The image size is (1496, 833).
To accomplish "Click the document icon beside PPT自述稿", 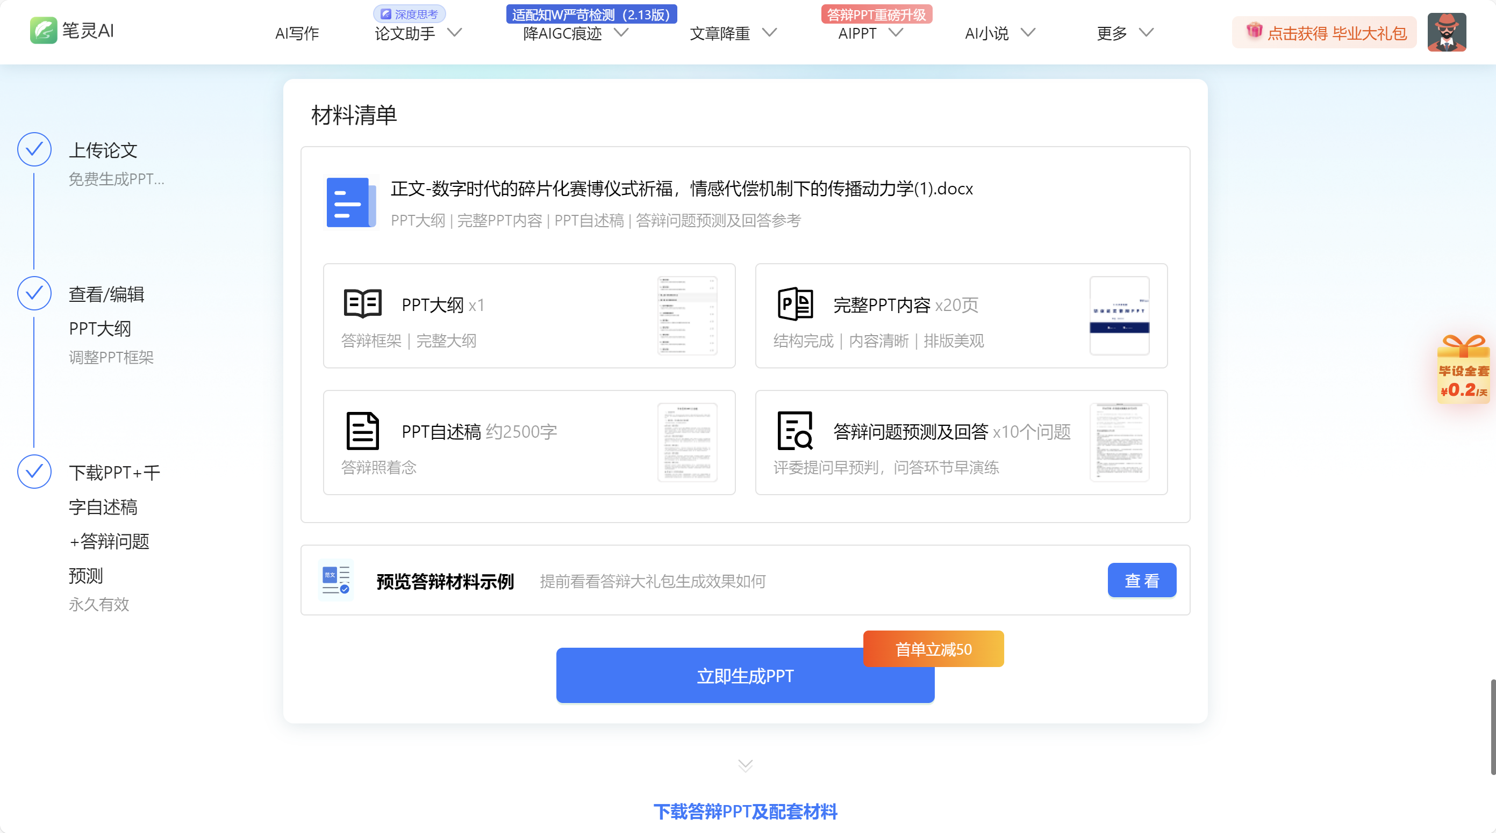I will click(362, 430).
